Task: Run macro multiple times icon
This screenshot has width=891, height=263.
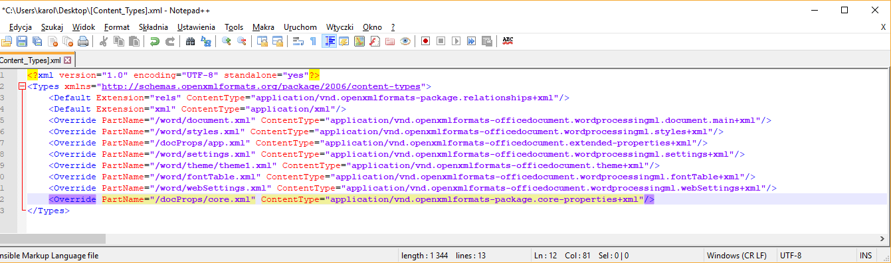Action: tap(472, 41)
